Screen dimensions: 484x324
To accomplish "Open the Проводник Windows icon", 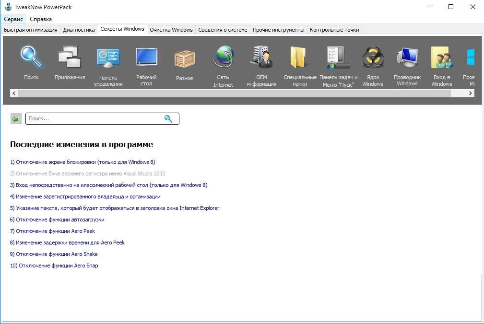I will coord(407,58).
